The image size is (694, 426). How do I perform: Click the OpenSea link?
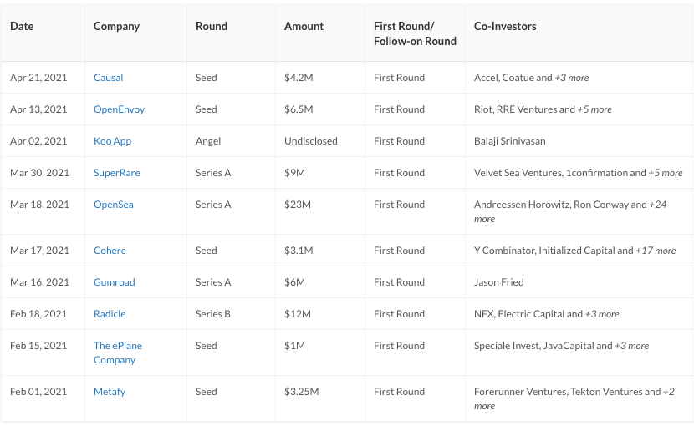click(114, 205)
